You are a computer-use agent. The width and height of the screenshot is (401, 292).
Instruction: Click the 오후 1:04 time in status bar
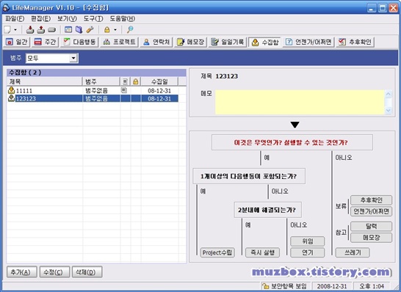[x=372, y=286]
